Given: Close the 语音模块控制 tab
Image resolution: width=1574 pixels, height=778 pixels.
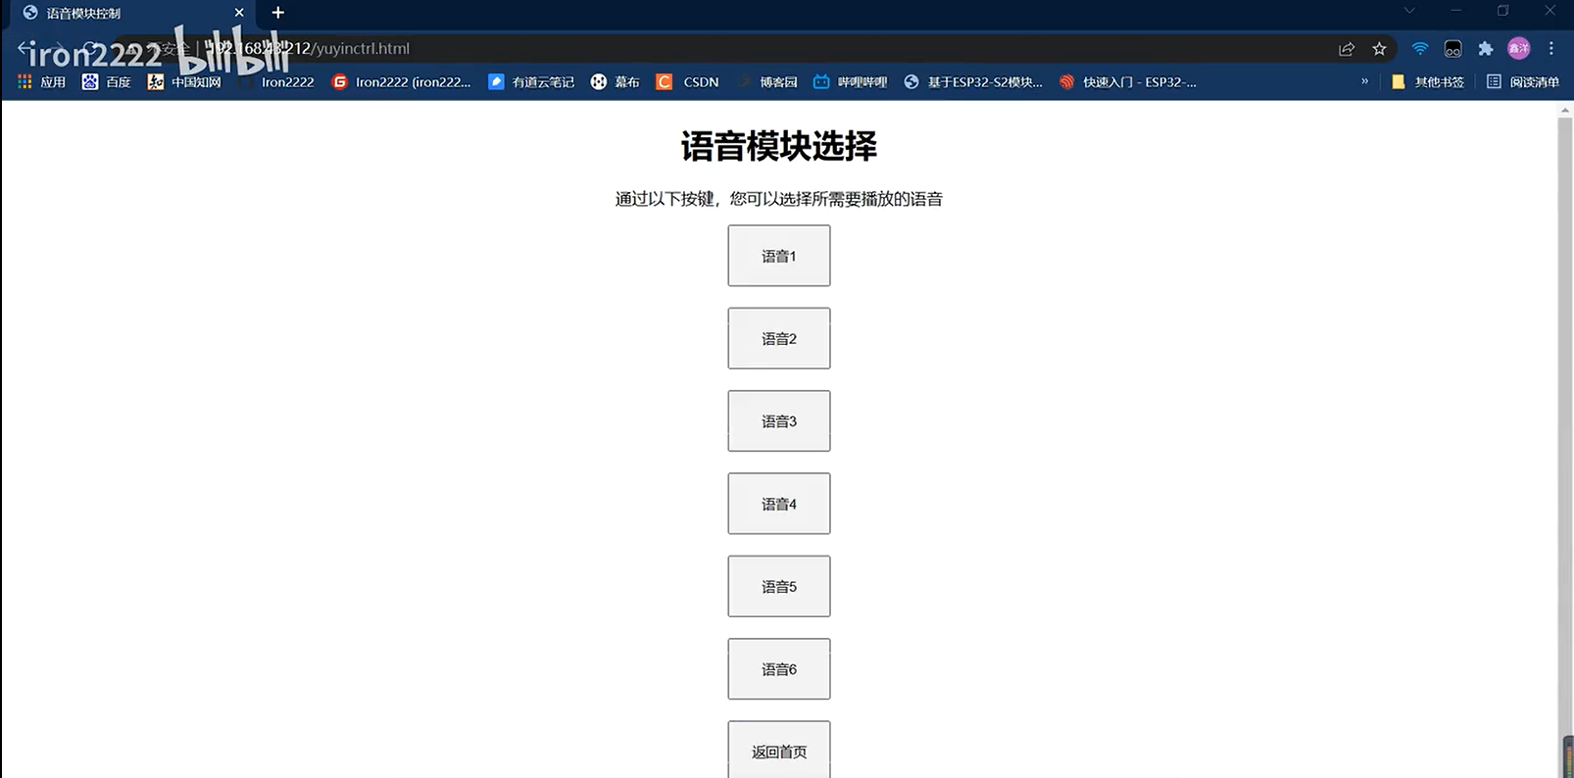Looking at the screenshot, I should [239, 13].
